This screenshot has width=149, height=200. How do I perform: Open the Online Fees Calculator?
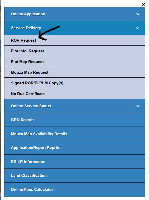click(75, 190)
